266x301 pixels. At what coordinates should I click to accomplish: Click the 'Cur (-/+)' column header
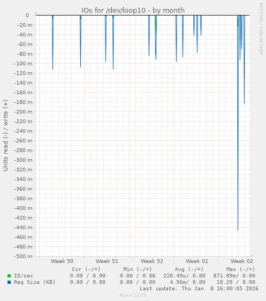(x=86, y=269)
